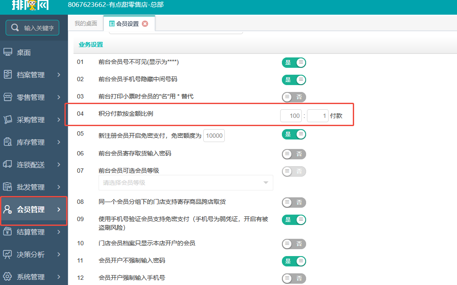Click the 系统管理 gear icon
This screenshot has height=285, width=457.
point(8,277)
